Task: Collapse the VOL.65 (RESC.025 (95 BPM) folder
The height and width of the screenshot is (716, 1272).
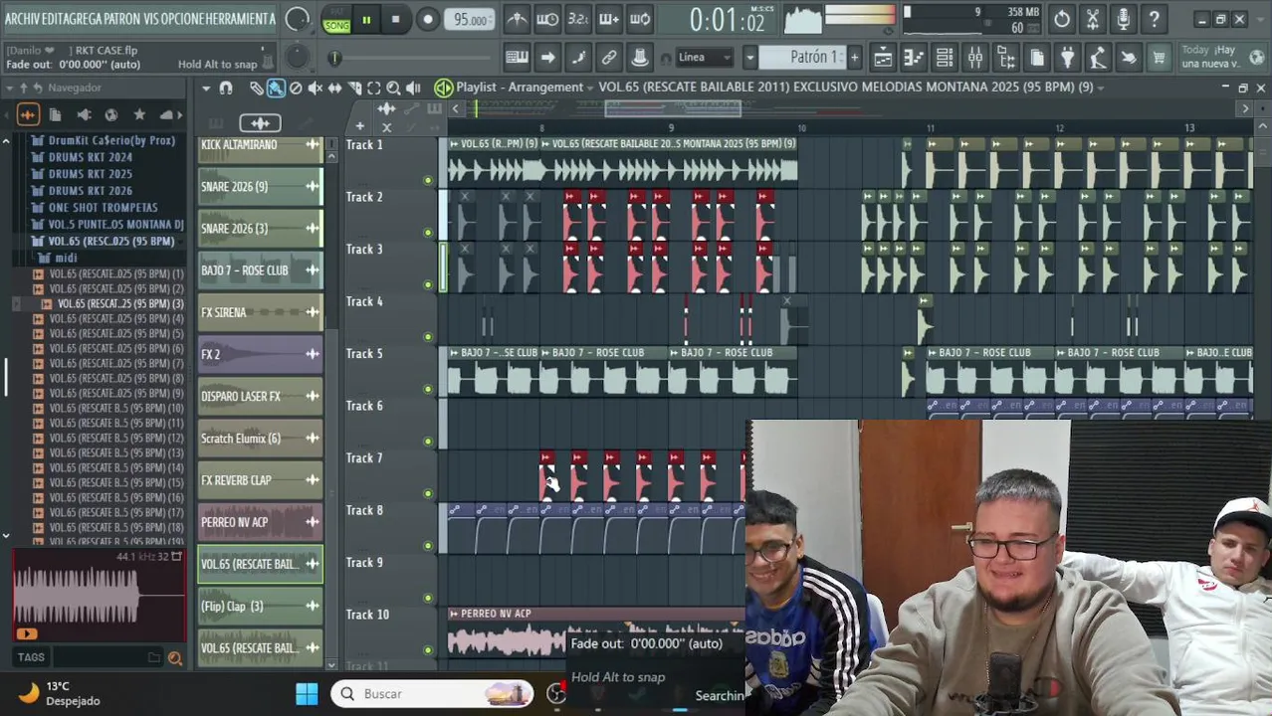Action: (x=103, y=242)
